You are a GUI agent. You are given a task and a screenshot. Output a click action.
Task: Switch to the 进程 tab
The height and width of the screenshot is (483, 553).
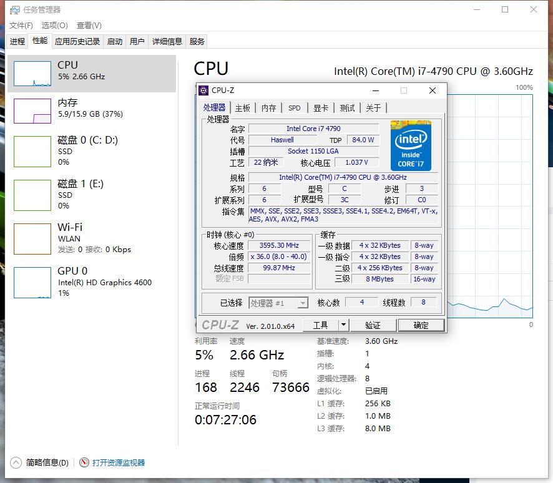(17, 42)
